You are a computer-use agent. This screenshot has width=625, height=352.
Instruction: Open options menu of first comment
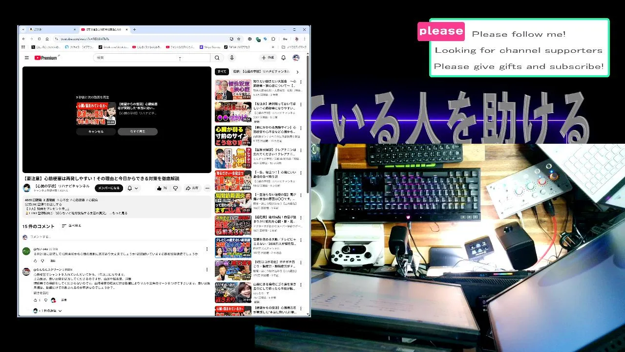(x=207, y=249)
